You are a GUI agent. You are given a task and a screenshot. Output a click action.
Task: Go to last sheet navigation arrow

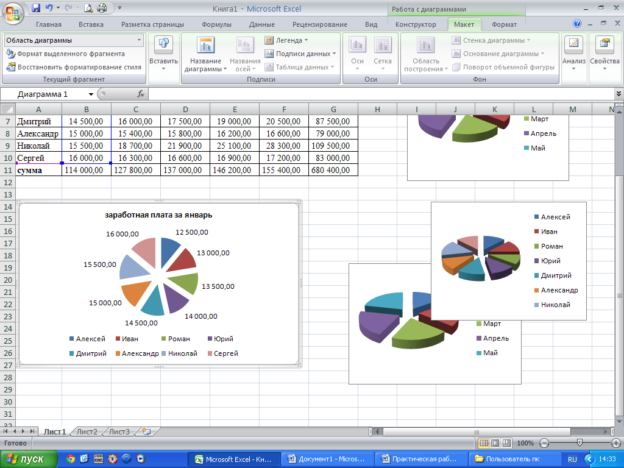click(x=32, y=431)
